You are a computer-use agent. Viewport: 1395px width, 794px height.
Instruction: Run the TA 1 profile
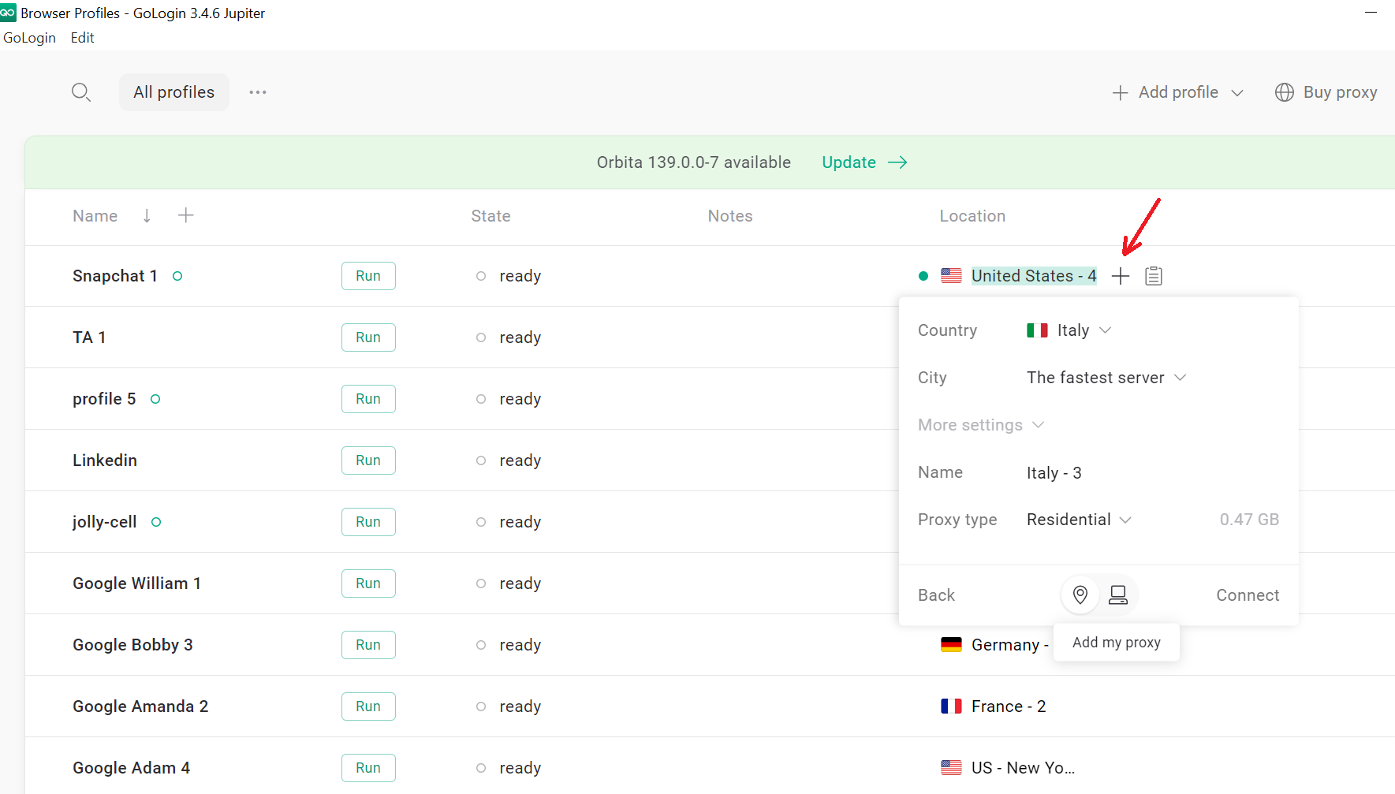[x=368, y=337]
